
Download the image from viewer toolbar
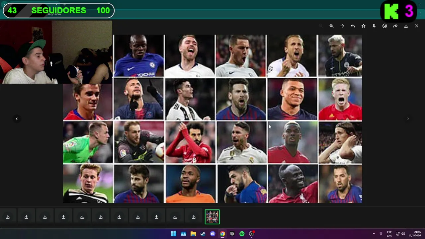tap(406, 26)
